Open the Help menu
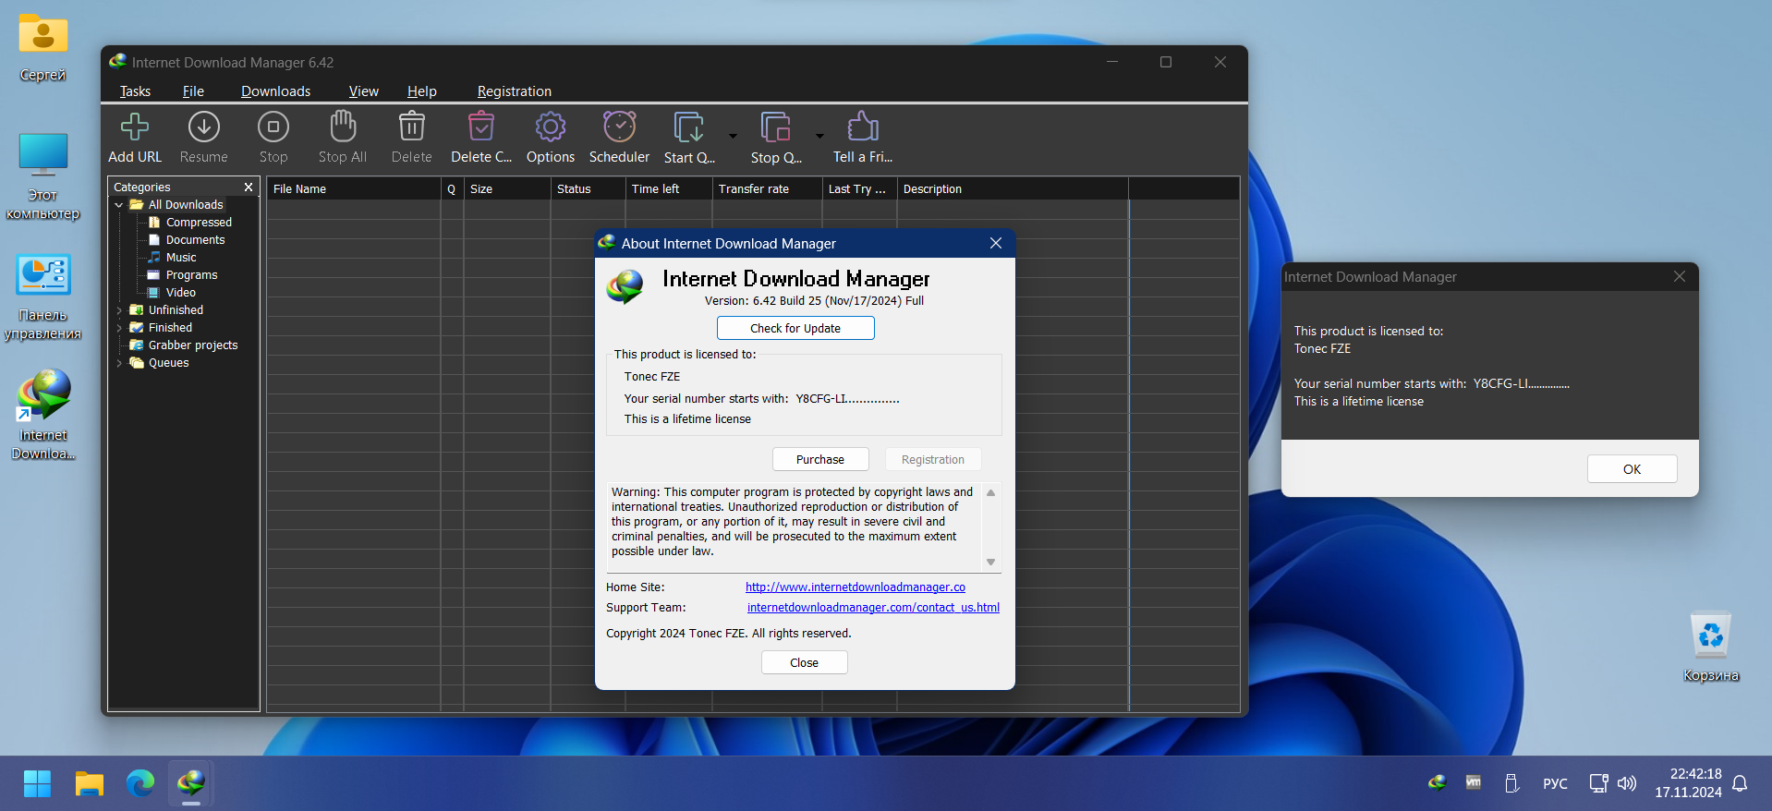This screenshot has height=811, width=1772. click(x=421, y=91)
